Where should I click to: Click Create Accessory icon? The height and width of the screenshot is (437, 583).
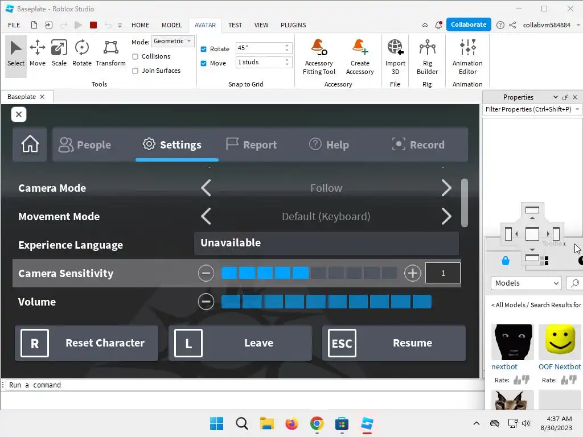click(x=360, y=57)
